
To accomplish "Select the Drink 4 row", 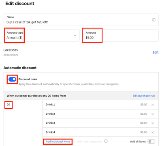I will click(x=100, y=132).
